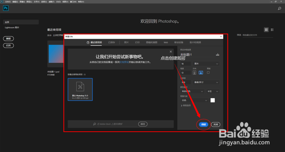This screenshot has height=152, width=285.
Task: Switch to the 胶片和视频 tab
Action: coord(195,43)
